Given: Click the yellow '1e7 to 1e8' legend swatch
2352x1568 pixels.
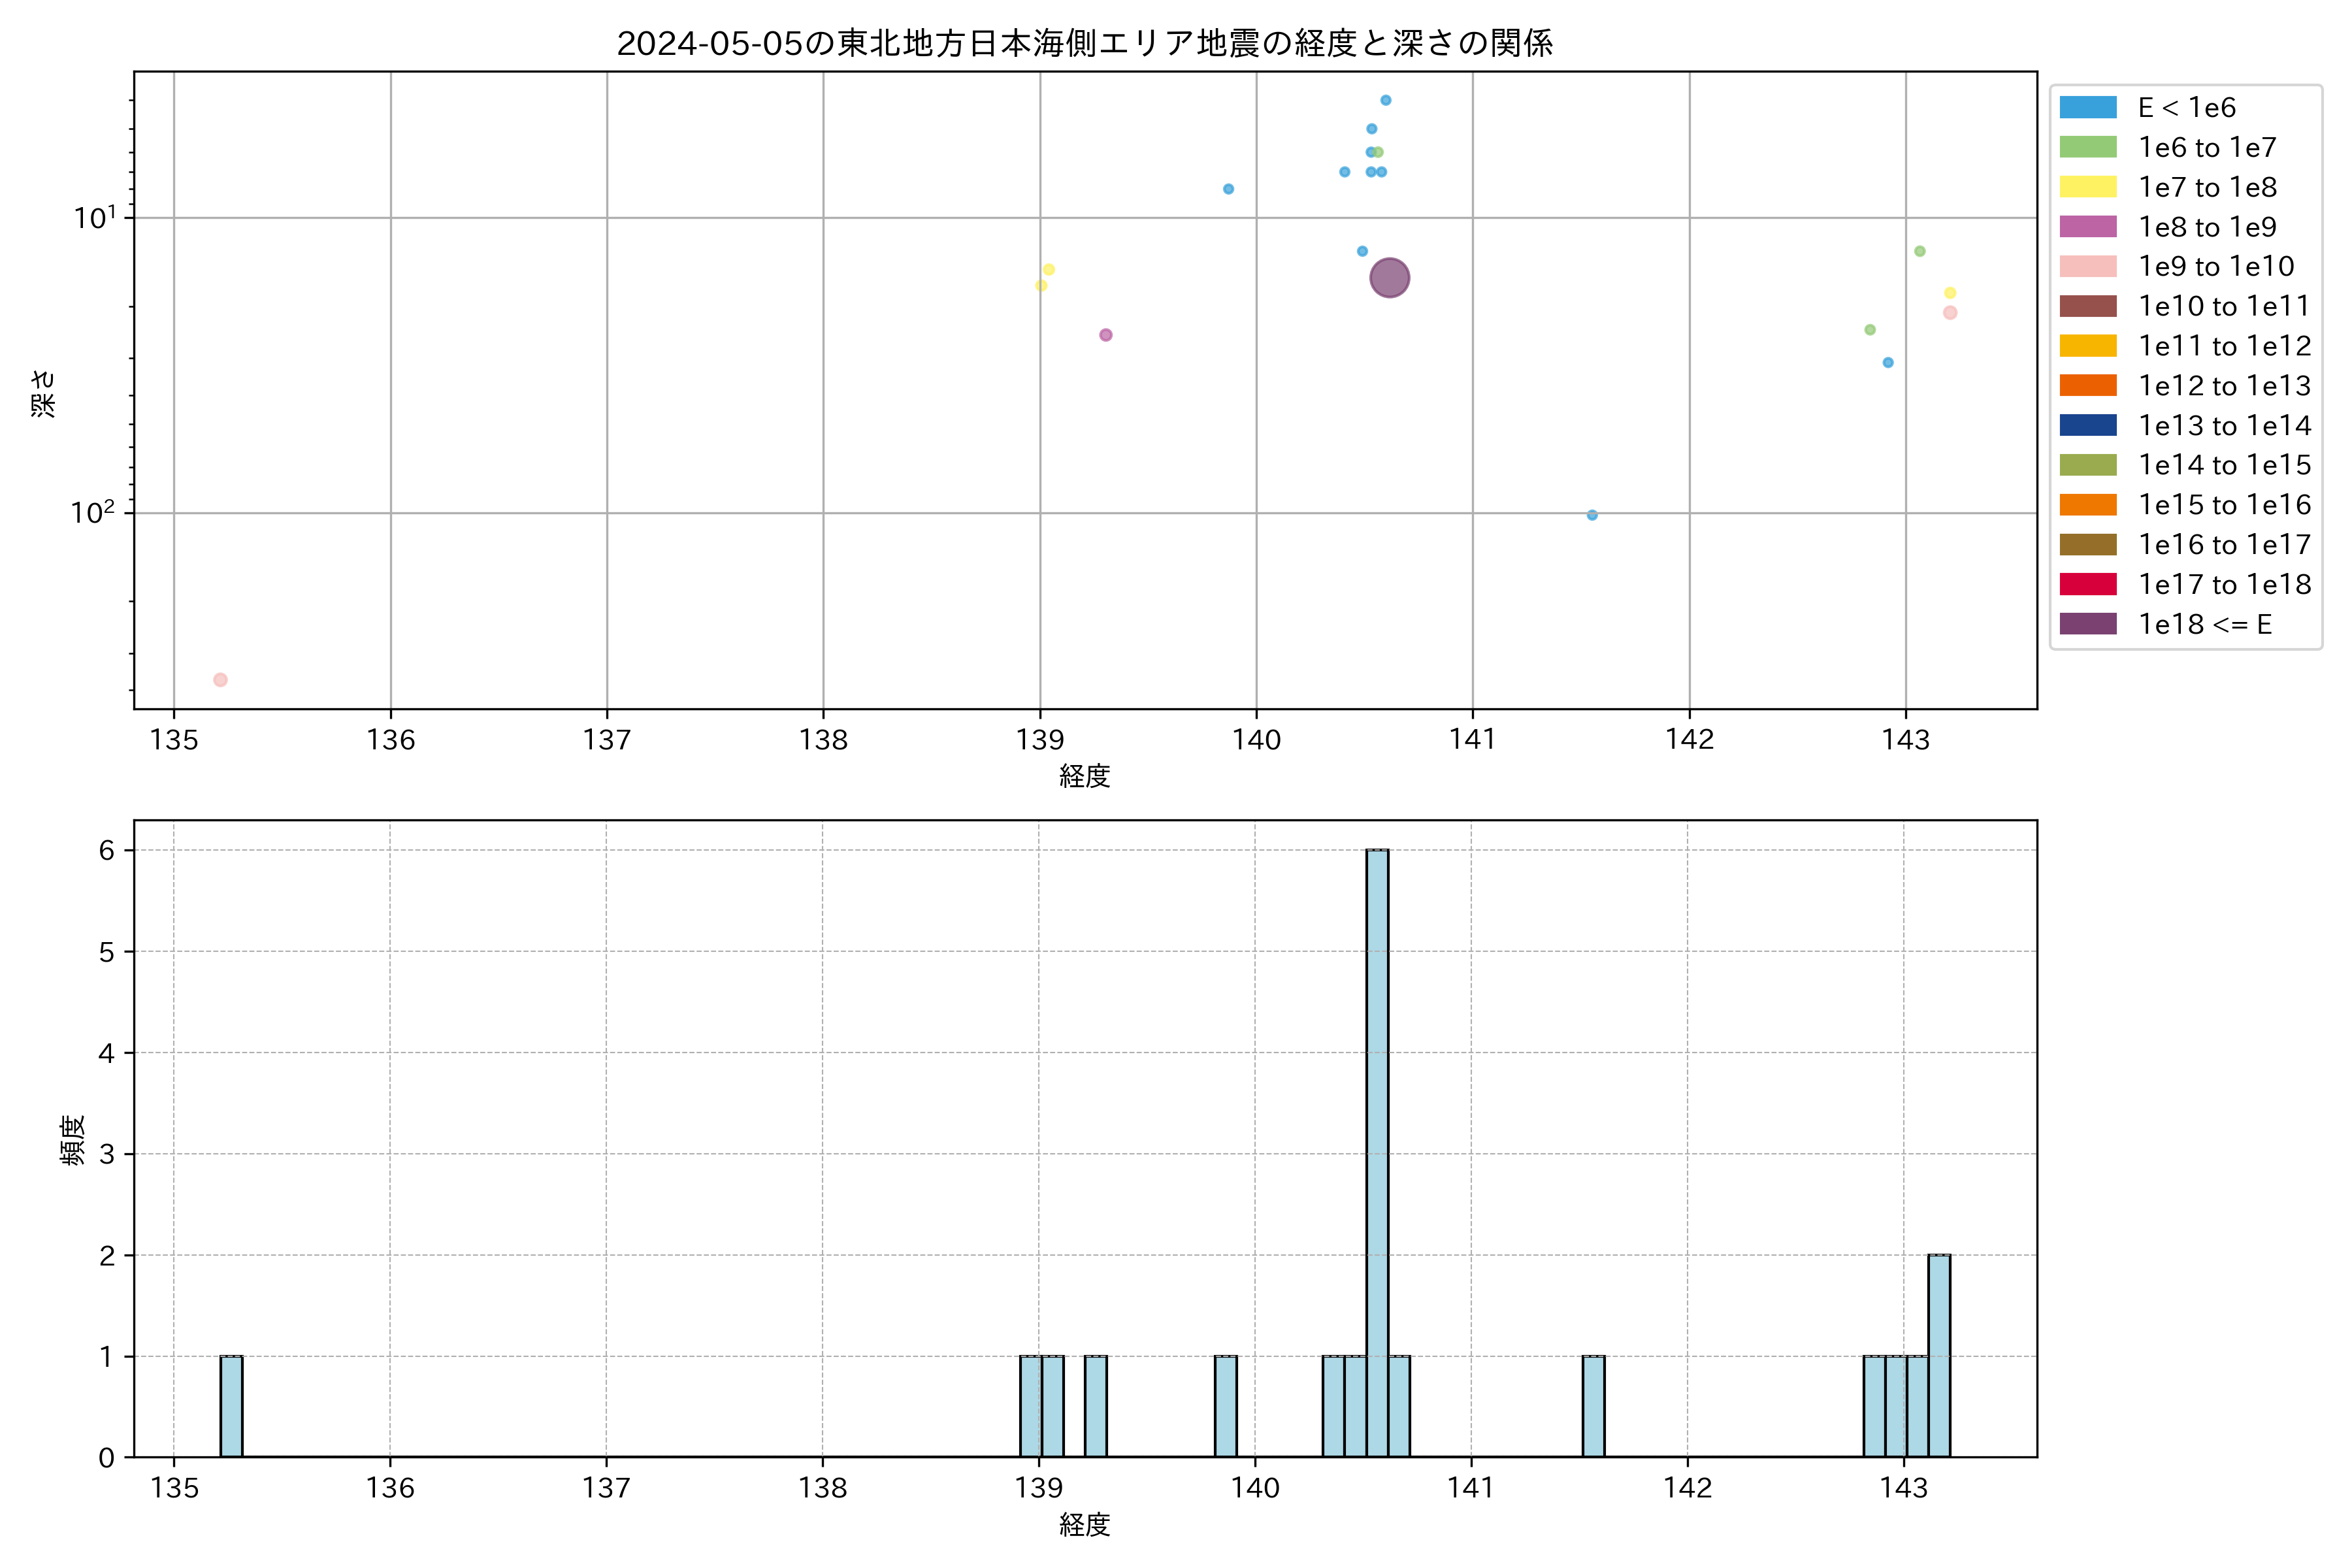Looking at the screenshot, I should pyautogui.click(x=2088, y=187).
